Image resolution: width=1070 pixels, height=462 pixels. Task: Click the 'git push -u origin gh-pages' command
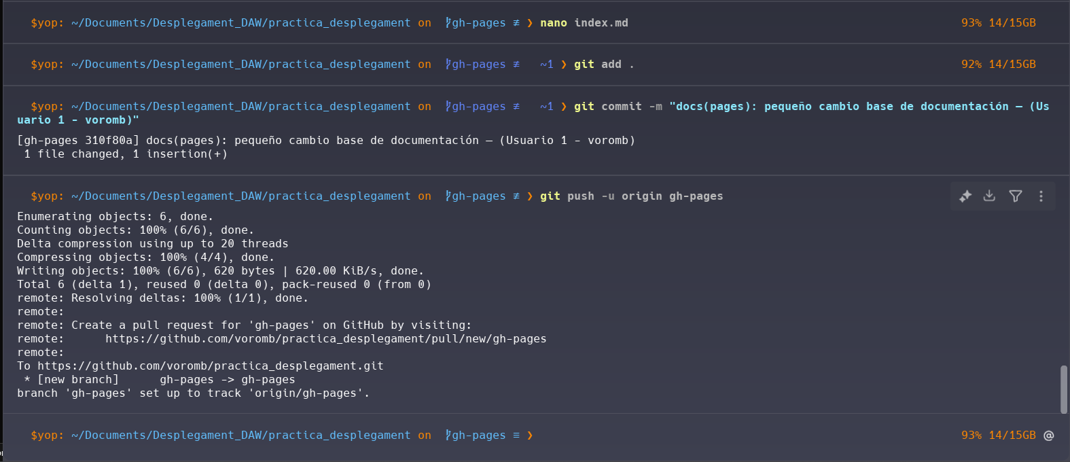631,196
